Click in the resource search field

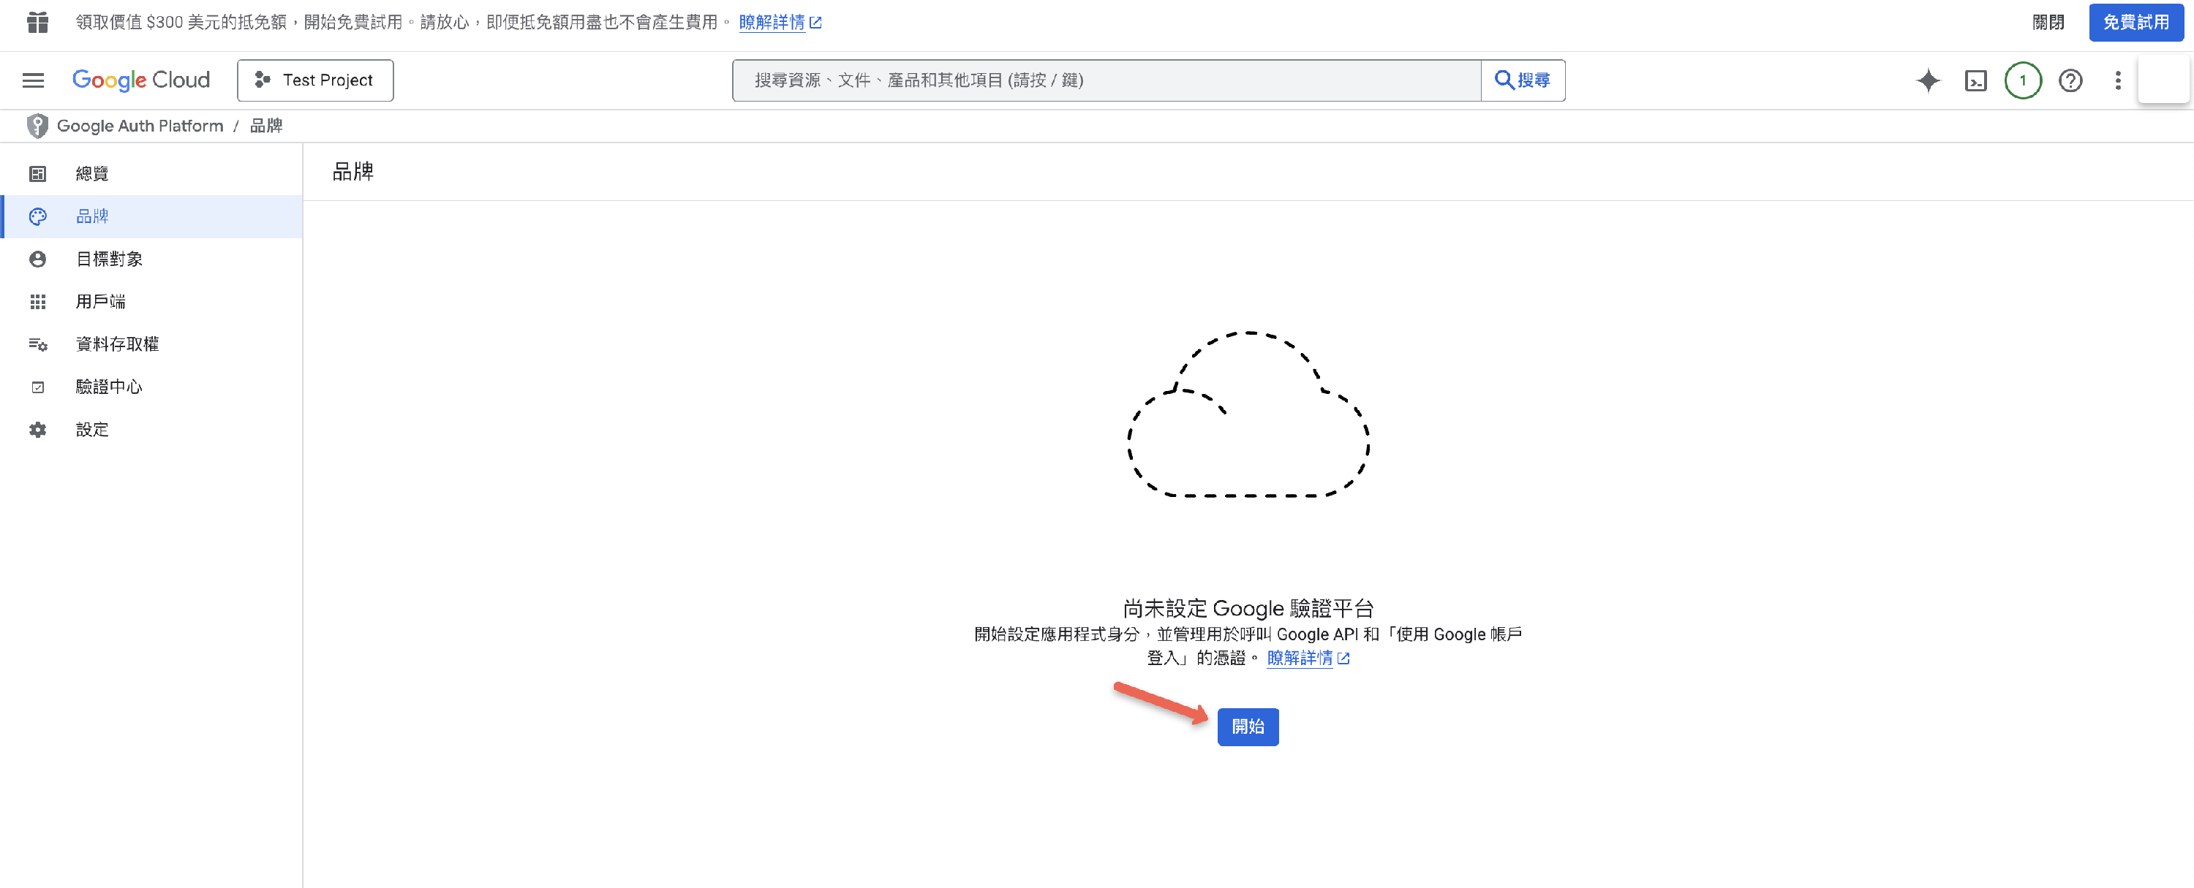click(1106, 80)
